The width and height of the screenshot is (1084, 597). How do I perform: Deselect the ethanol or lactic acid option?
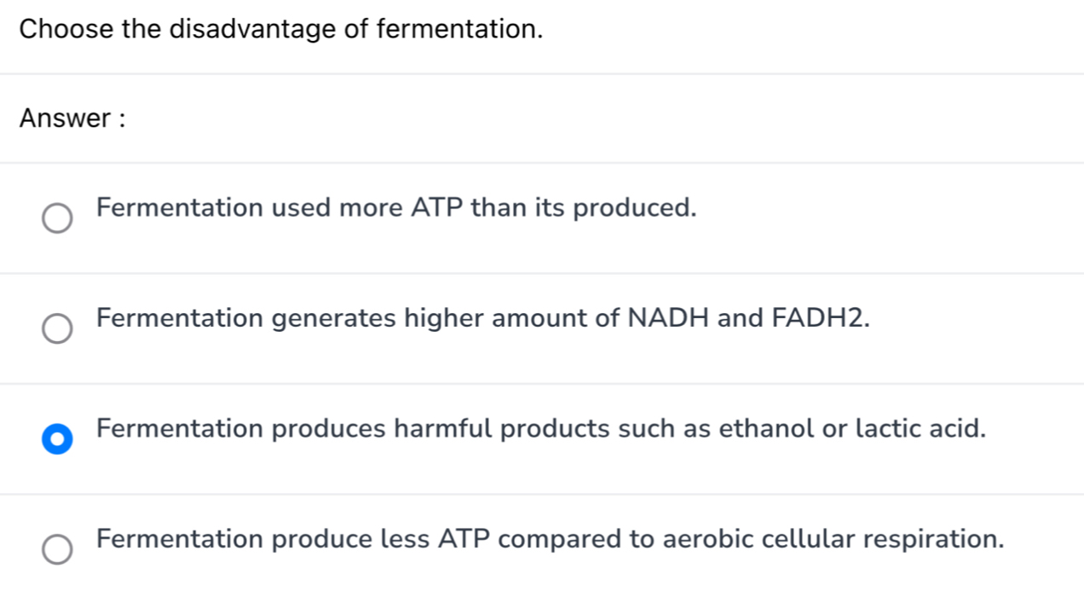(57, 439)
